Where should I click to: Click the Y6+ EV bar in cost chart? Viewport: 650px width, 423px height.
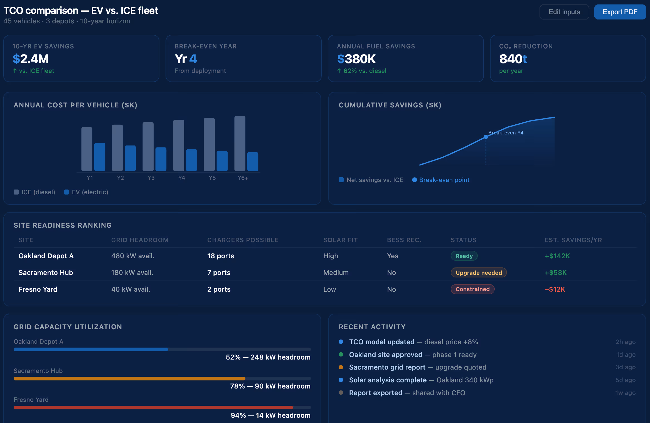click(253, 162)
